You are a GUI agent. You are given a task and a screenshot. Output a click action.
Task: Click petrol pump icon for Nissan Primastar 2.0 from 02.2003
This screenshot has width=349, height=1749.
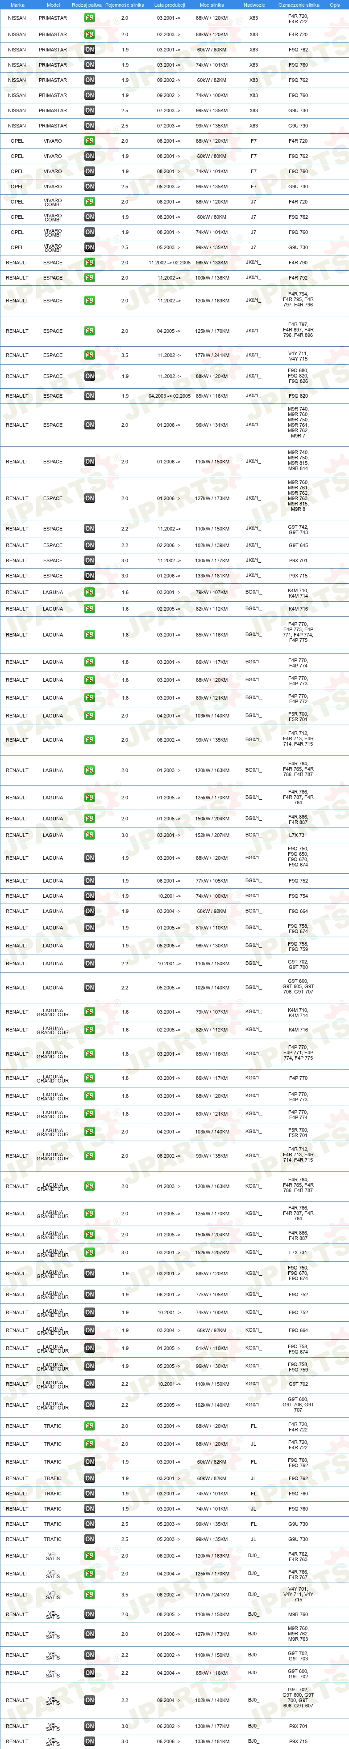(89, 34)
